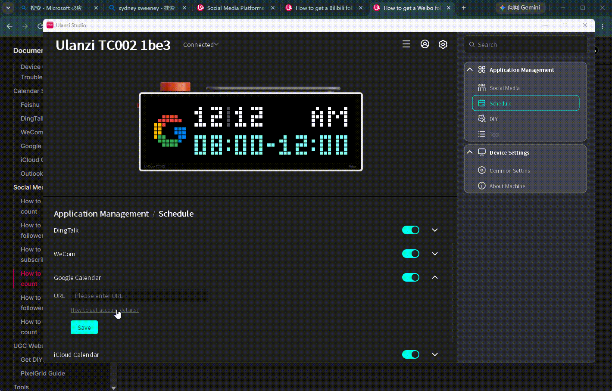612x391 pixels.
Task: Click the Ulanzi Studio app logo
Action: [50, 25]
